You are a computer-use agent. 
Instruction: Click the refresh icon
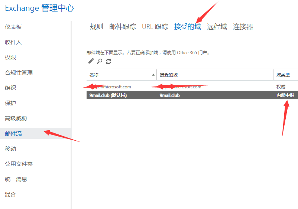tap(108, 61)
